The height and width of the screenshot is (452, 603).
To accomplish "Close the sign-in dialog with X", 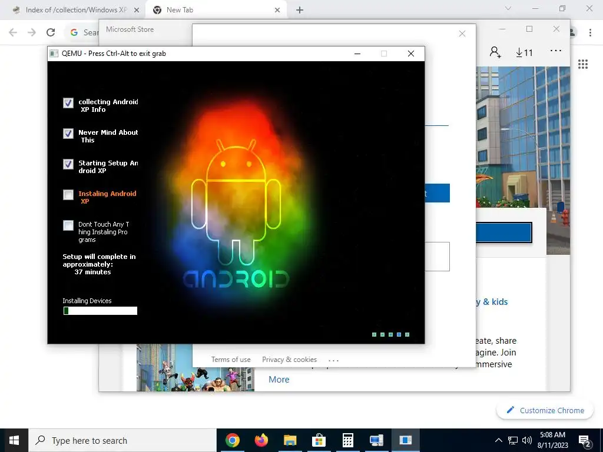I will 462,34.
